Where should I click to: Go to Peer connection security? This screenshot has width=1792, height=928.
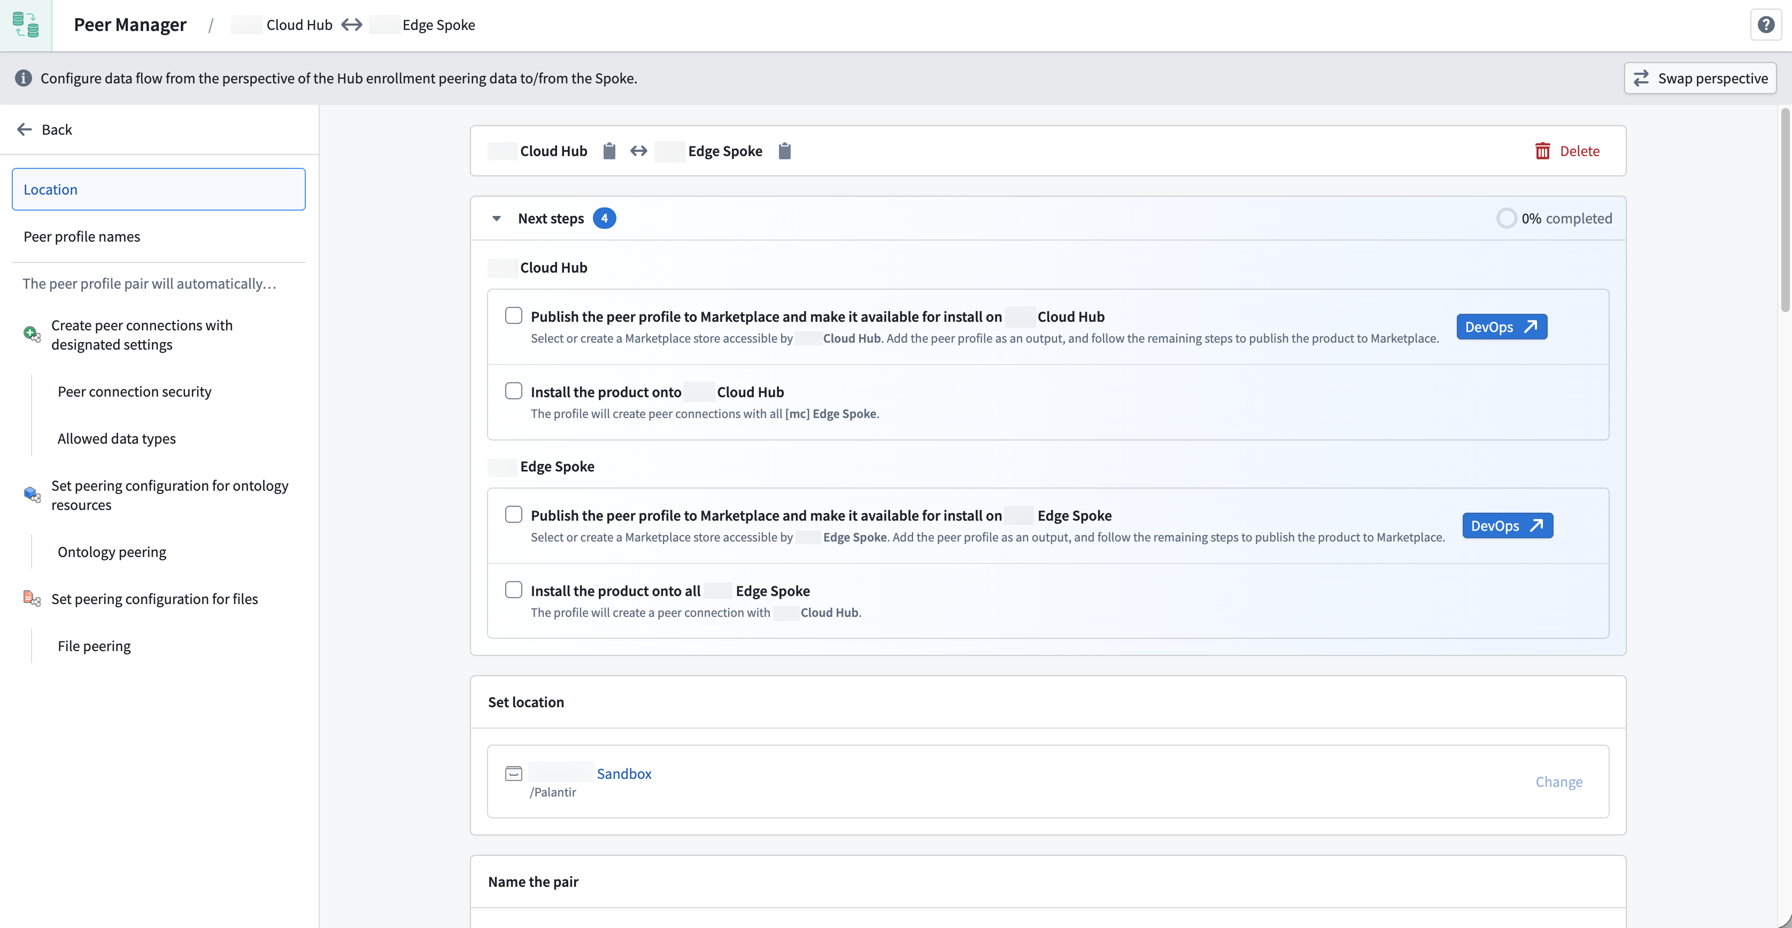tap(134, 392)
